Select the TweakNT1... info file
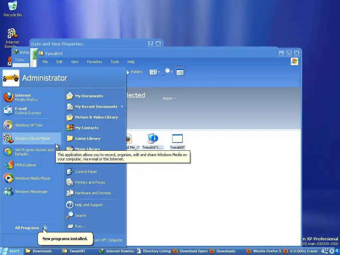 click(152, 141)
